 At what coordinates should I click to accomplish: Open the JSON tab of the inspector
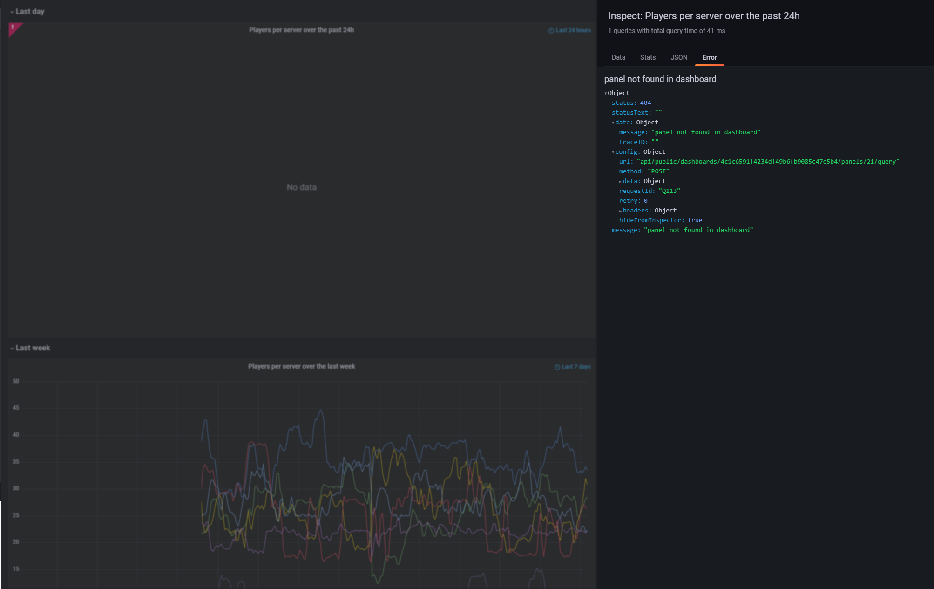(678, 57)
